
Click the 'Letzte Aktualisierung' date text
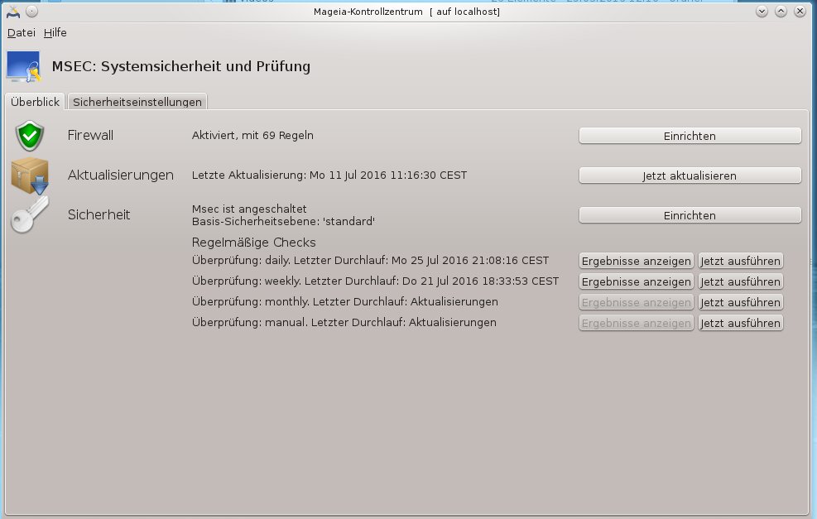click(329, 175)
